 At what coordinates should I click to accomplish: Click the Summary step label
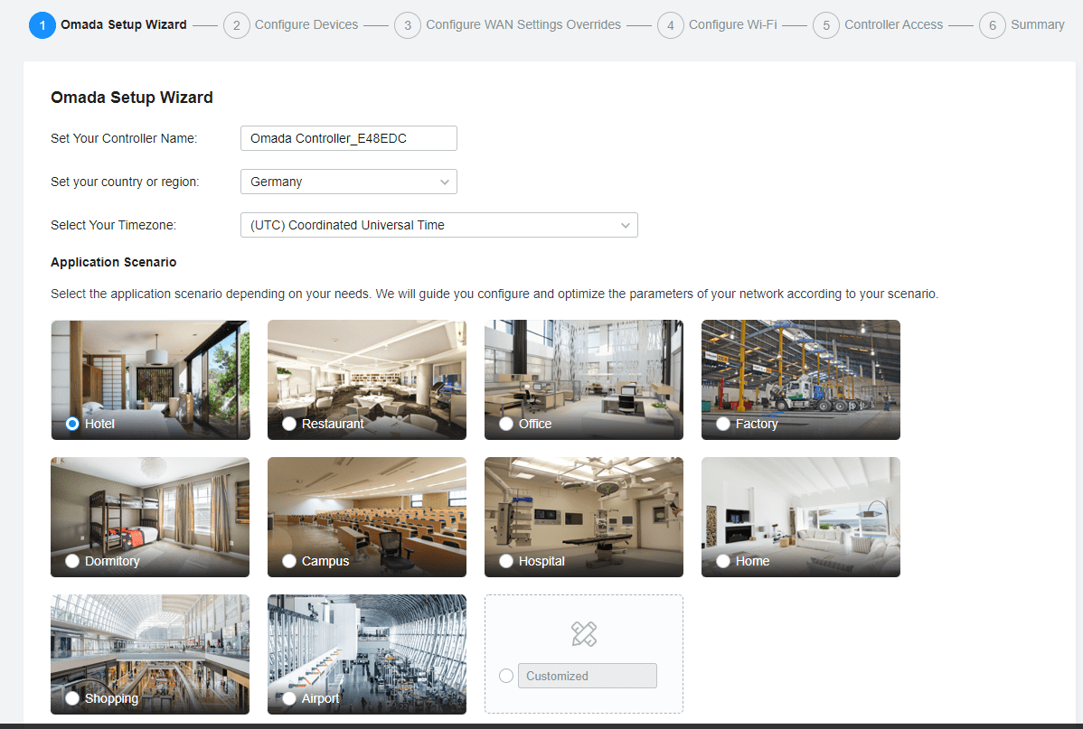click(1037, 25)
